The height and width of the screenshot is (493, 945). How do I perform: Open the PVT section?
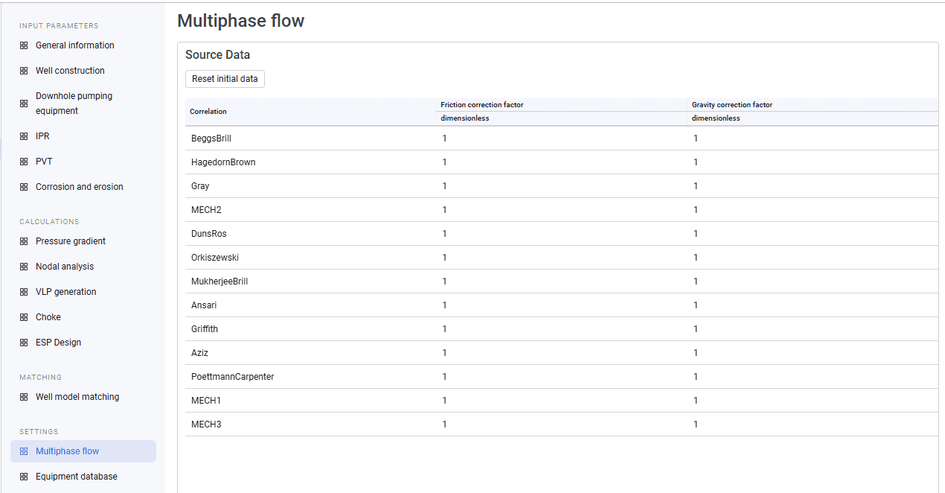(83, 162)
